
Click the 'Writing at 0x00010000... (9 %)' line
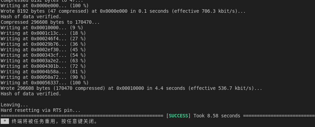(x=42, y=28)
